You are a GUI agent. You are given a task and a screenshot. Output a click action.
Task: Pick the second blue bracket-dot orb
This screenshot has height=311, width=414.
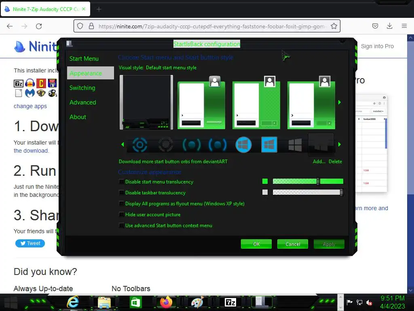(x=217, y=145)
